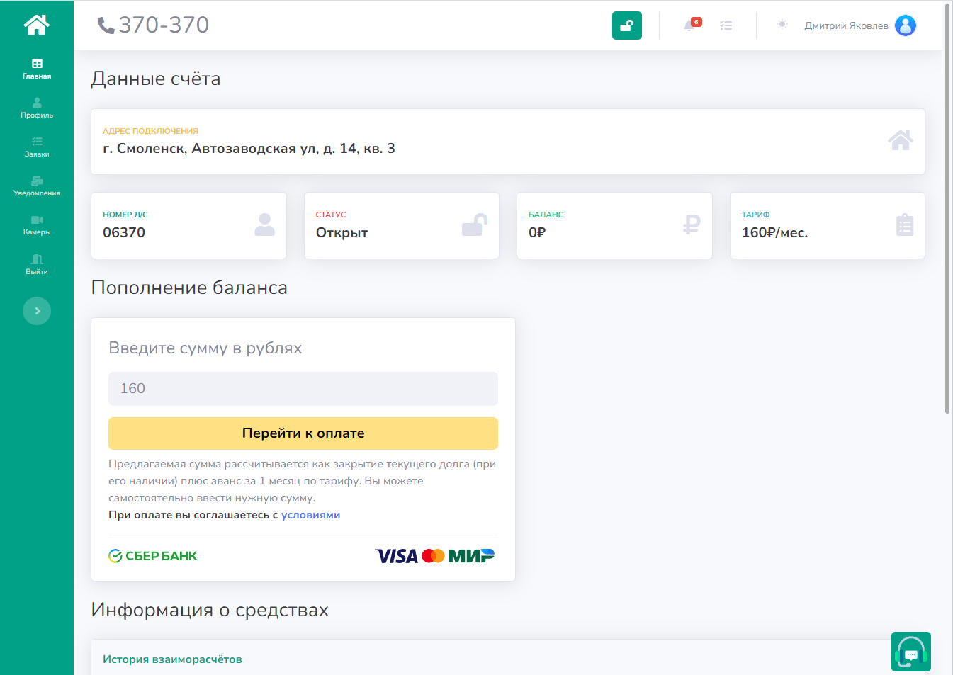Open Камеры section in sidebar
Screen dimensions: 953x675
37,225
